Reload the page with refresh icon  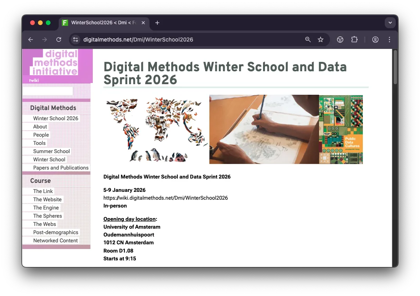(x=59, y=40)
